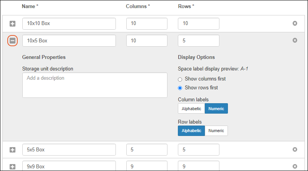Screen dimensions: 308x171
Task: Edit the 9x9 Box rows field
Action: coord(198,166)
